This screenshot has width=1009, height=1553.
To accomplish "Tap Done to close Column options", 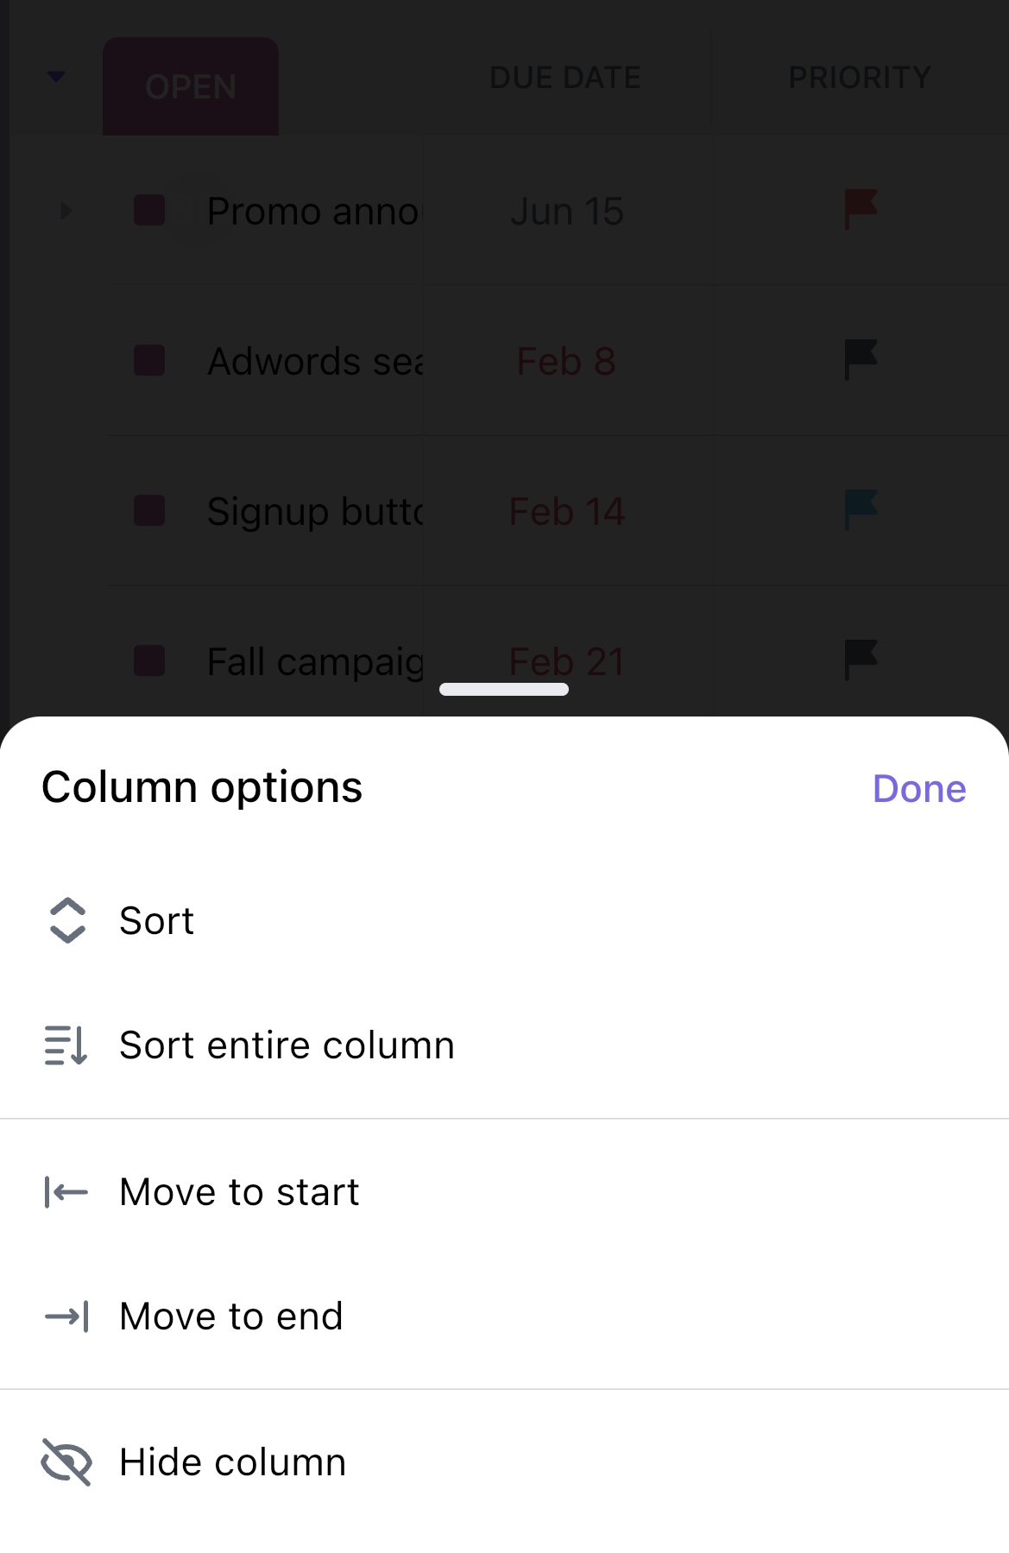I will [x=918, y=787].
